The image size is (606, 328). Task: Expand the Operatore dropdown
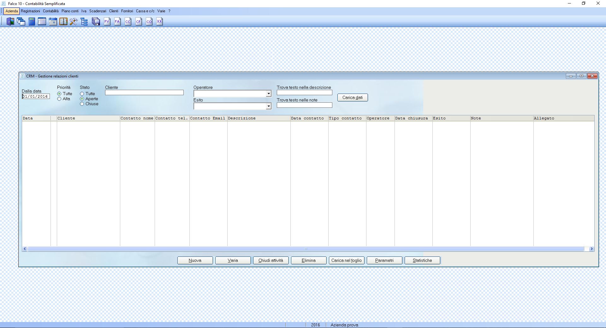(x=268, y=94)
